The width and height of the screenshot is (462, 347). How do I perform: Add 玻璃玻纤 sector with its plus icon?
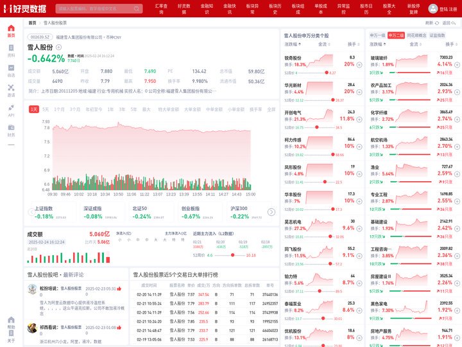(x=457, y=65)
